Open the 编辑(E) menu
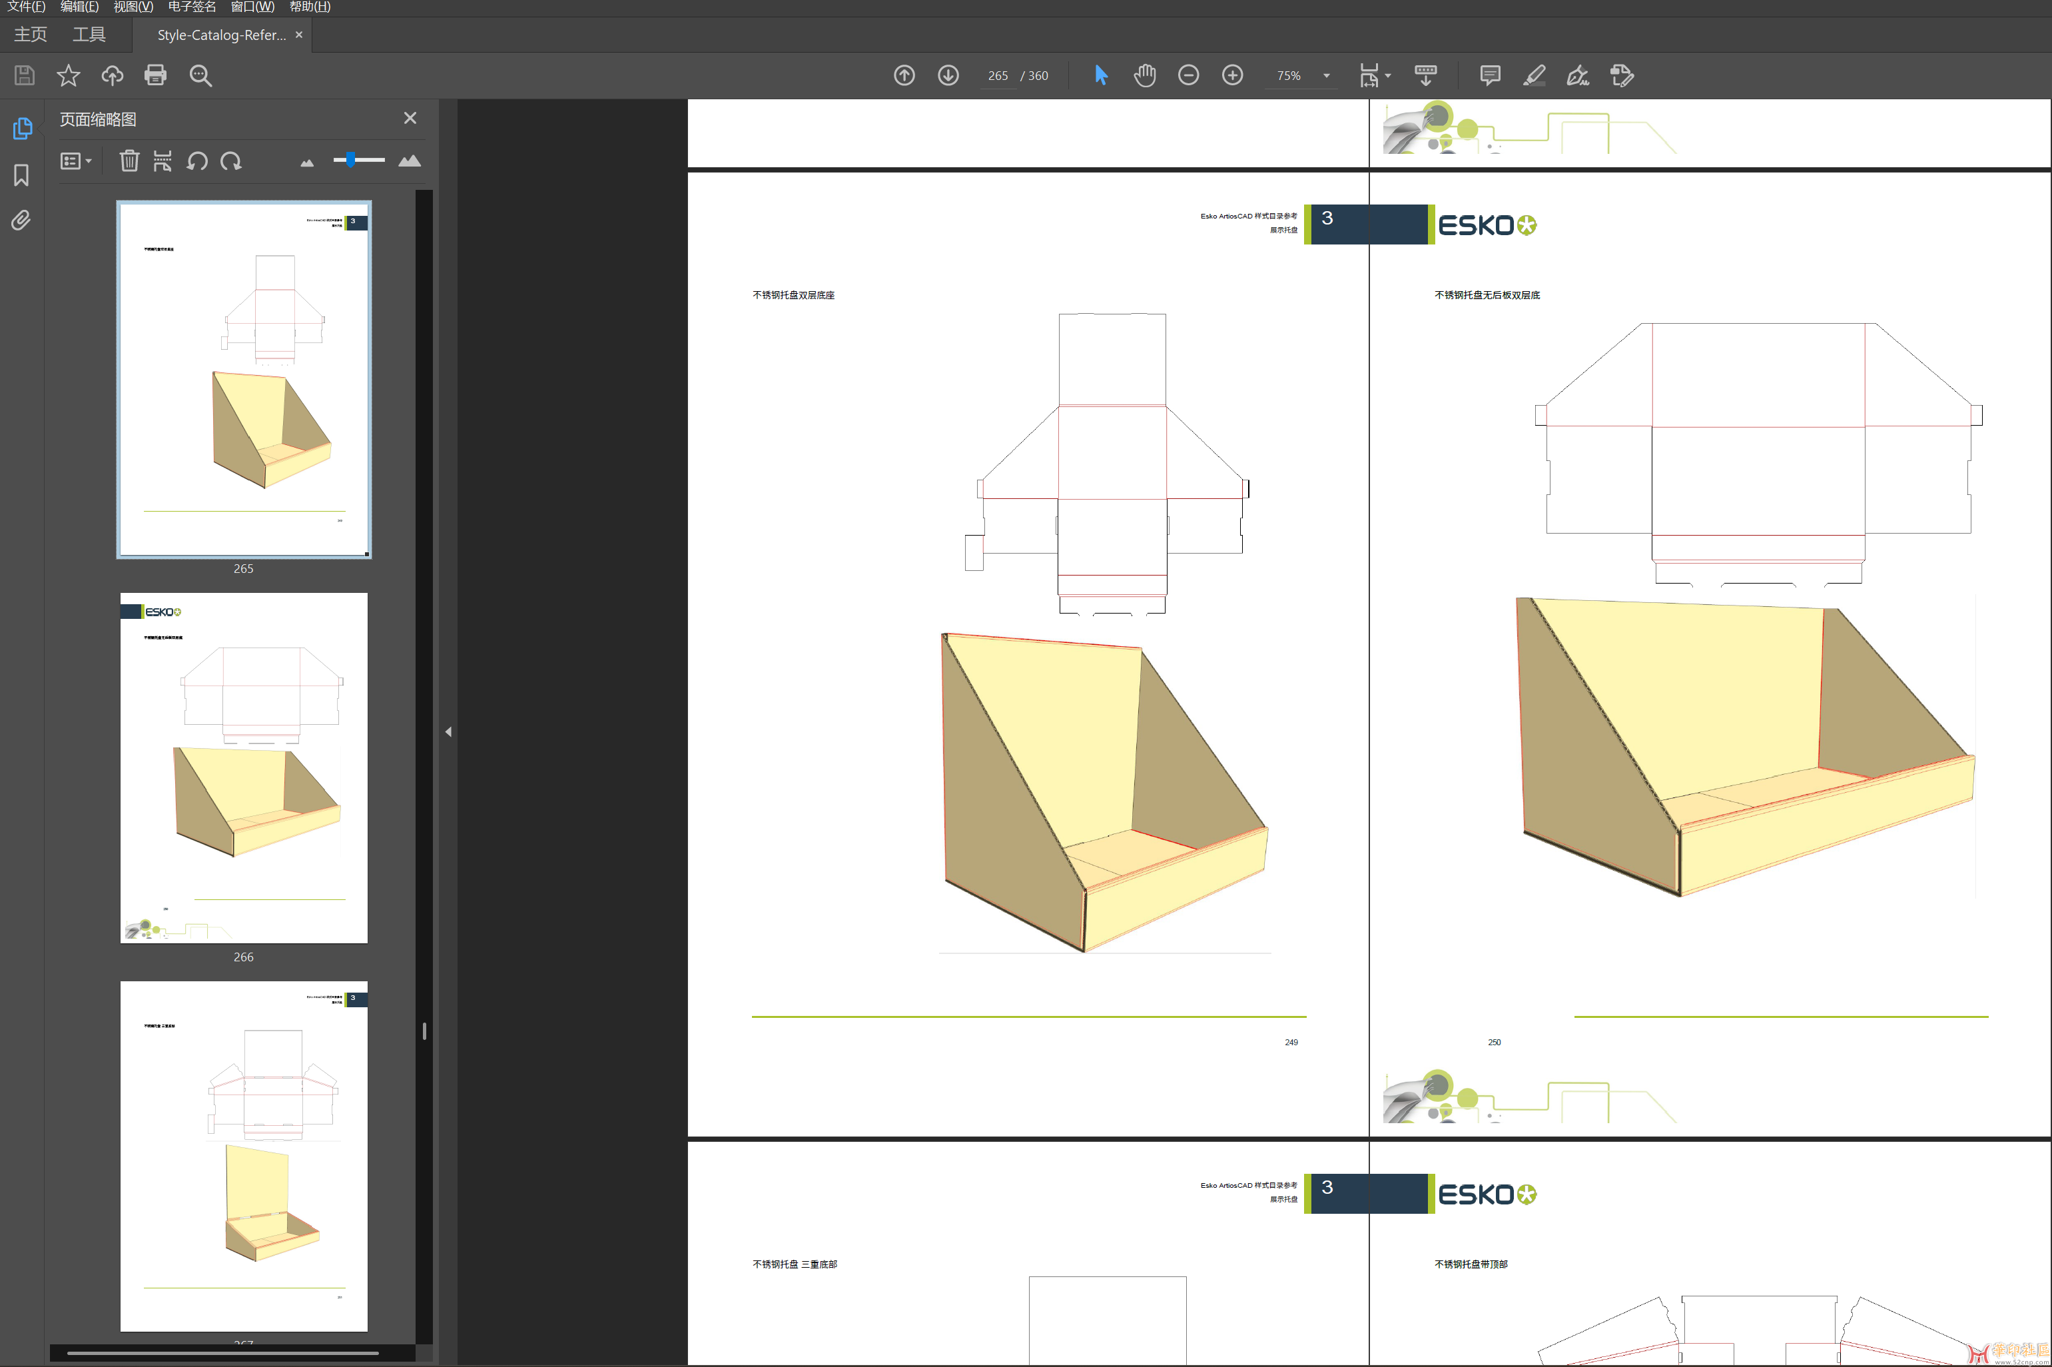 pyautogui.click(x=79, y=7)
